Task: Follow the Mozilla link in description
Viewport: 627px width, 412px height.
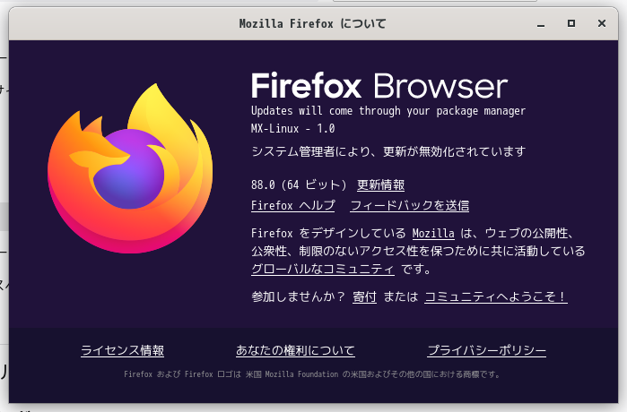Action: (x=433, y=233)
